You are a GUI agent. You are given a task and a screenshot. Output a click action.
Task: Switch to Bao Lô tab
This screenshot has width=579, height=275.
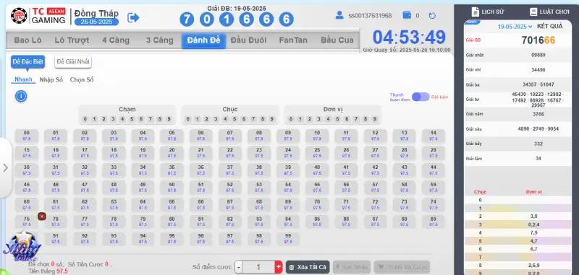pyautogui.click(x=28, y=40)
